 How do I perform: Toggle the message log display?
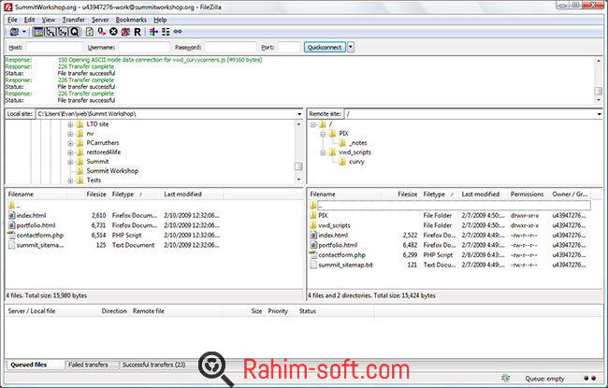(38, 32)
